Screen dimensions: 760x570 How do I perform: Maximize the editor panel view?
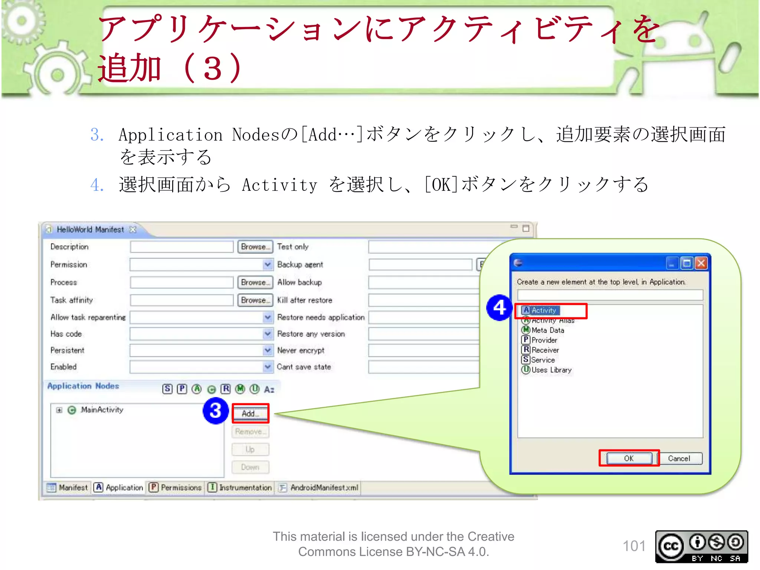526,228
